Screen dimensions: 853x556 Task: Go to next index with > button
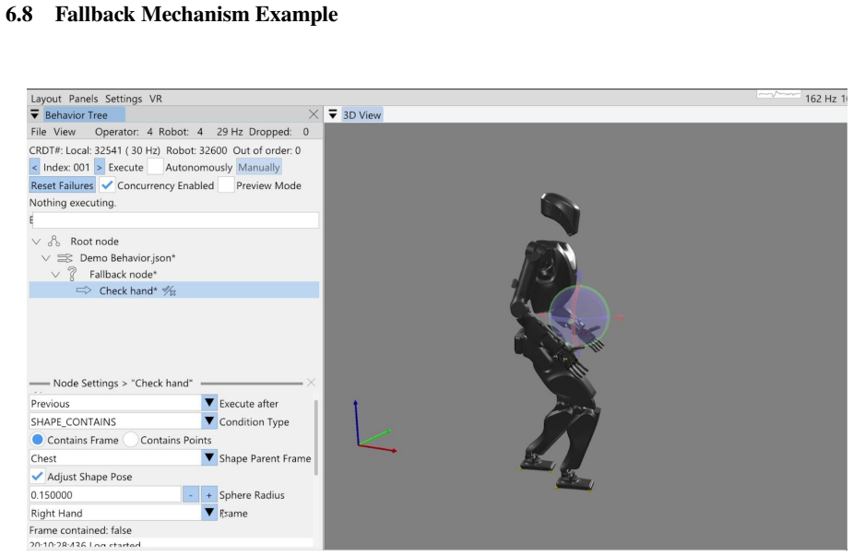(99, 168)
